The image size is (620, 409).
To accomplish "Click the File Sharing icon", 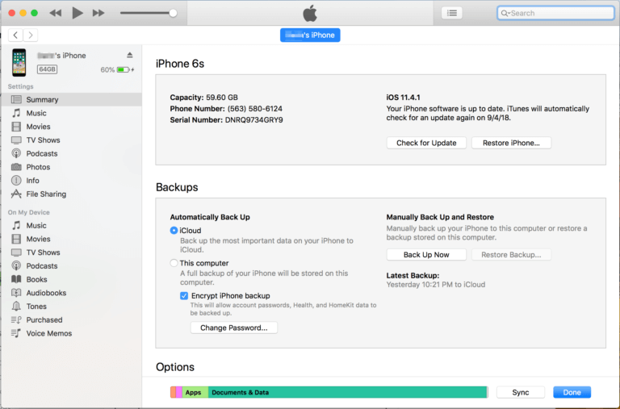I will (x=16, y=194).
